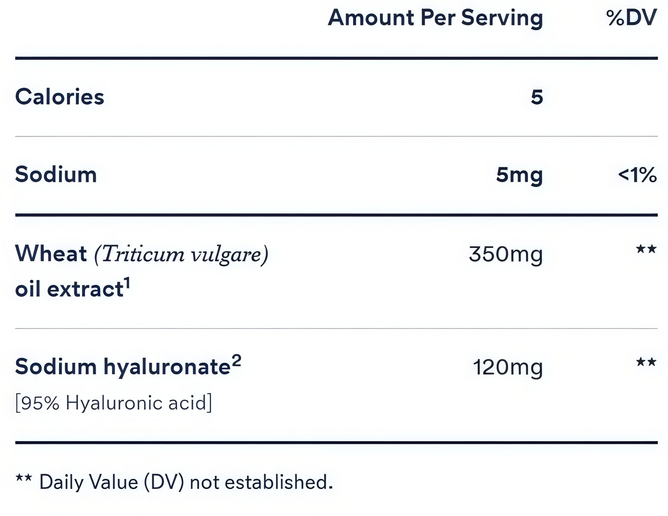Click the %DV column header

tap(631, 18)
